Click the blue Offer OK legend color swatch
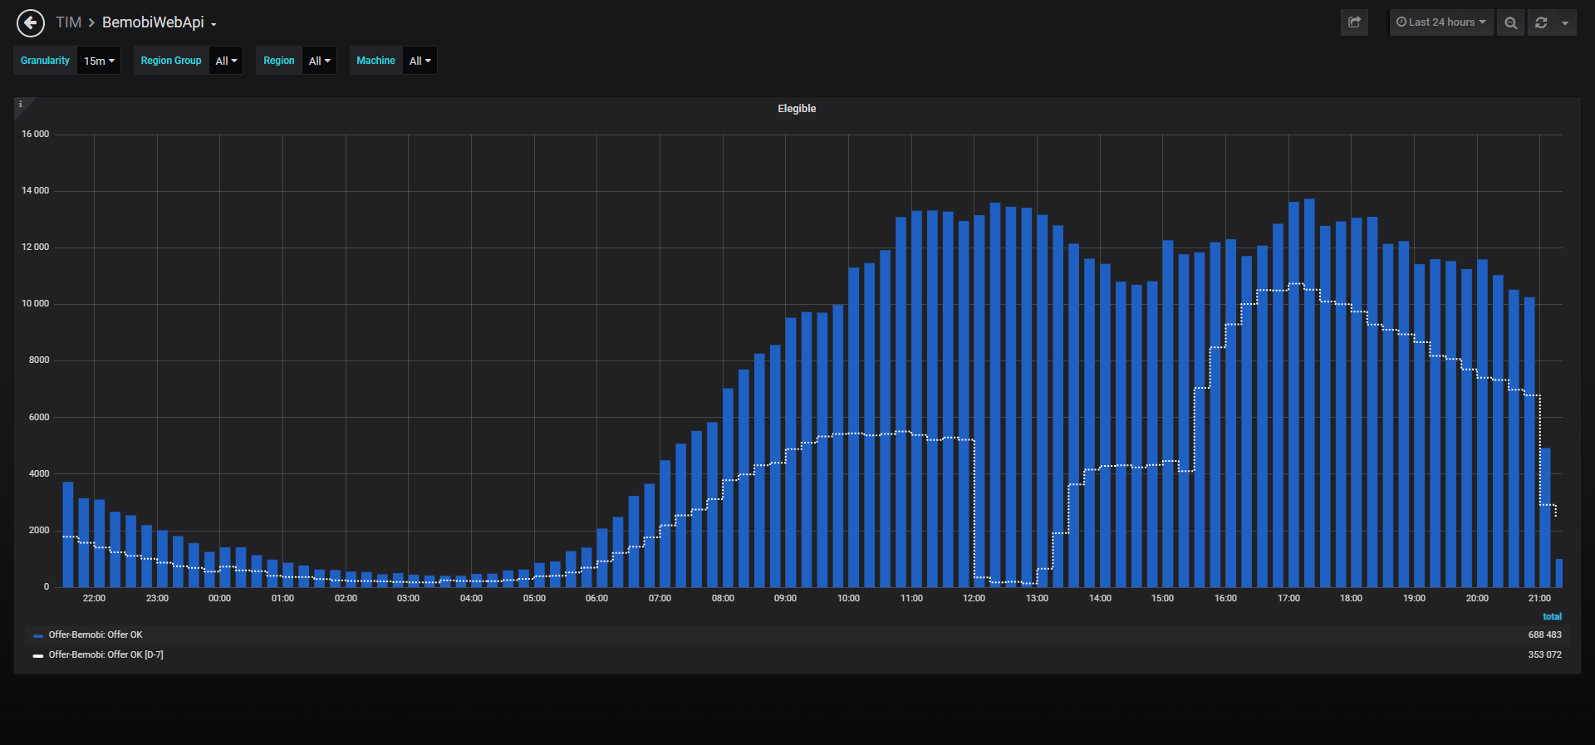The image size is (1595, 745). click(x=37, y=635)
